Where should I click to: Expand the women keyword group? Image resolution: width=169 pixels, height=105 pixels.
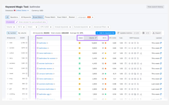click(8, 48)
